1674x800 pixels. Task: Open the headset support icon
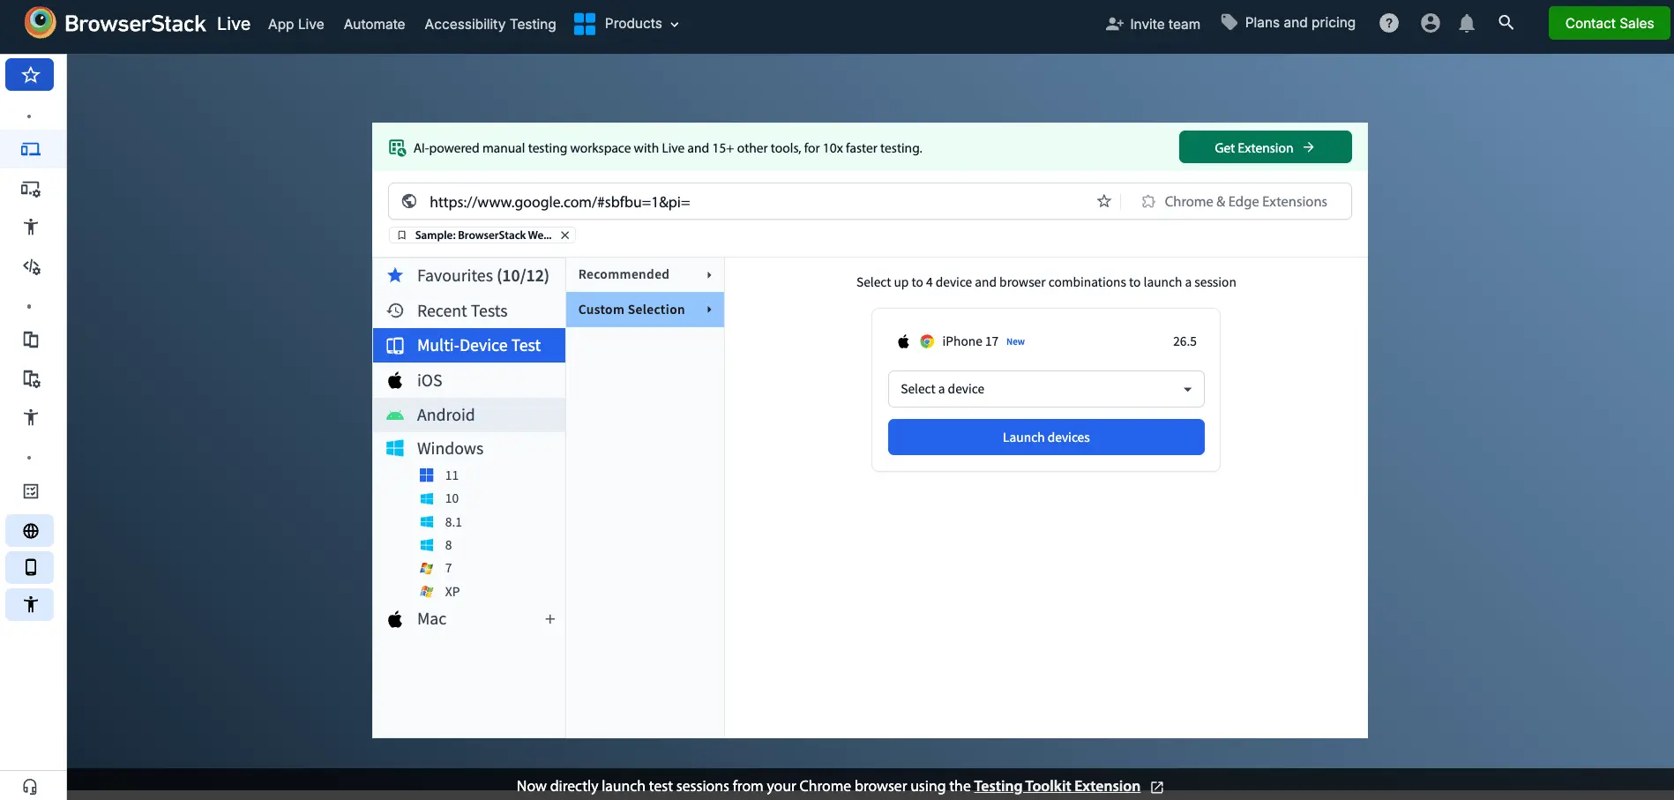pyautogui.click(x=30, y=787)
